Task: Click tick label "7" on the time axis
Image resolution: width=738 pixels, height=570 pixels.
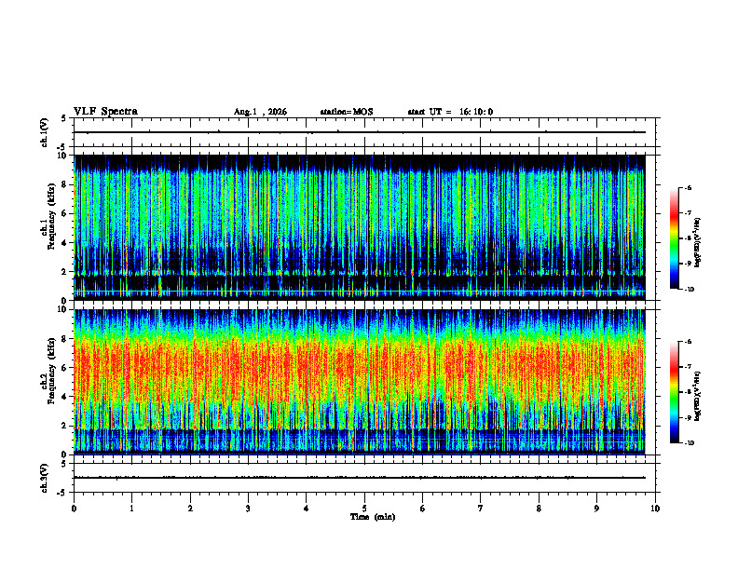Action: point(481,509)
